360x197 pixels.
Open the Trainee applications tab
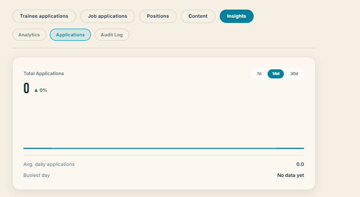tap(44, 16)
